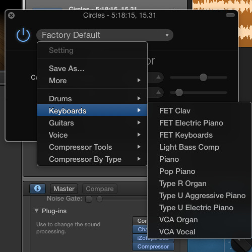Image resolution: width=252 pixels, height=252 pixels.
Task: Click the Voice submenu arrow
Action: (x=139, y=135)
